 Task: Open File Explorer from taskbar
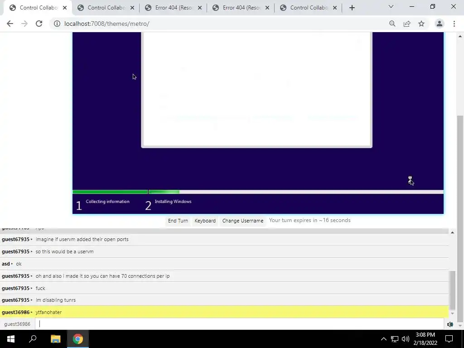[x=55, y=339]
